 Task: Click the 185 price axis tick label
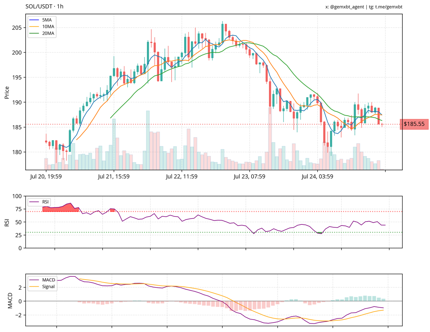coord(18,127)
